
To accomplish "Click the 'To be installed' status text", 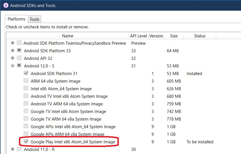I will tap(200, 142).
